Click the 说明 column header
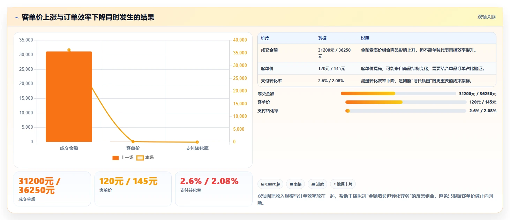The image size is (510, 220). 365,38
